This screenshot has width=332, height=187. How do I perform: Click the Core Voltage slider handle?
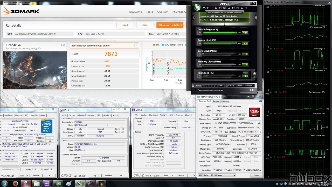click(236, 33)
